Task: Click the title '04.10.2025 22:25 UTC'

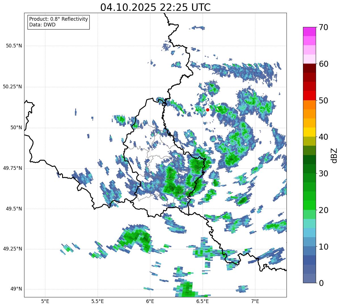Action: [x=155, y=7]
